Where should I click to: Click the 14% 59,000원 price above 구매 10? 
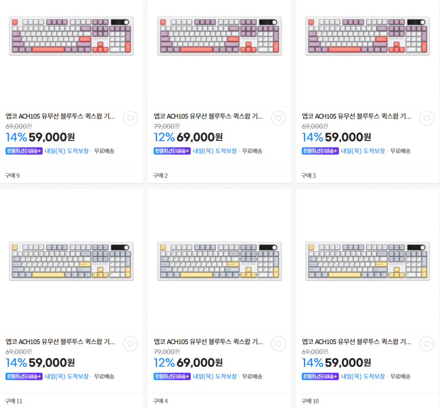(x=336, y=363)
